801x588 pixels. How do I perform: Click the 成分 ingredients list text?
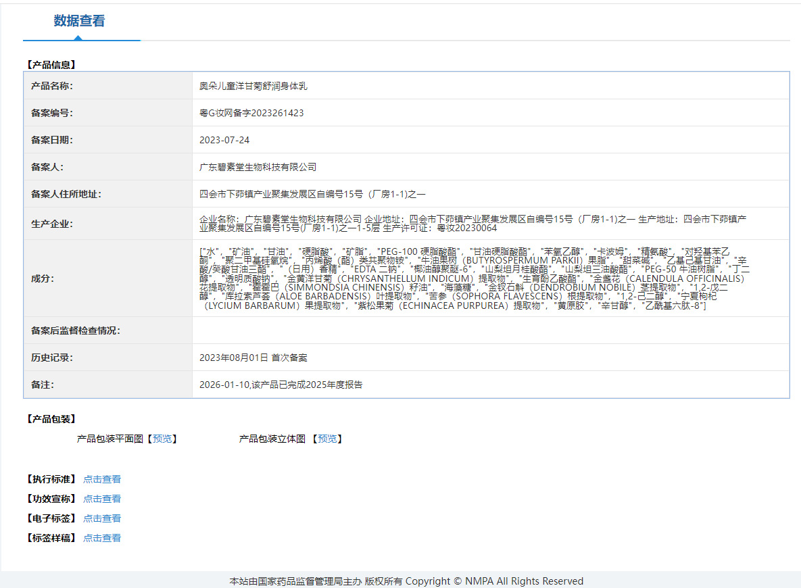[475, 278]
